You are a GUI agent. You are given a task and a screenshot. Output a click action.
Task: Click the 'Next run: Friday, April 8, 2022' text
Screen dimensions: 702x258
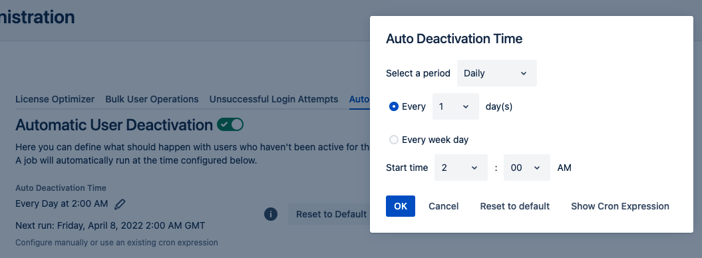[110, 226]
